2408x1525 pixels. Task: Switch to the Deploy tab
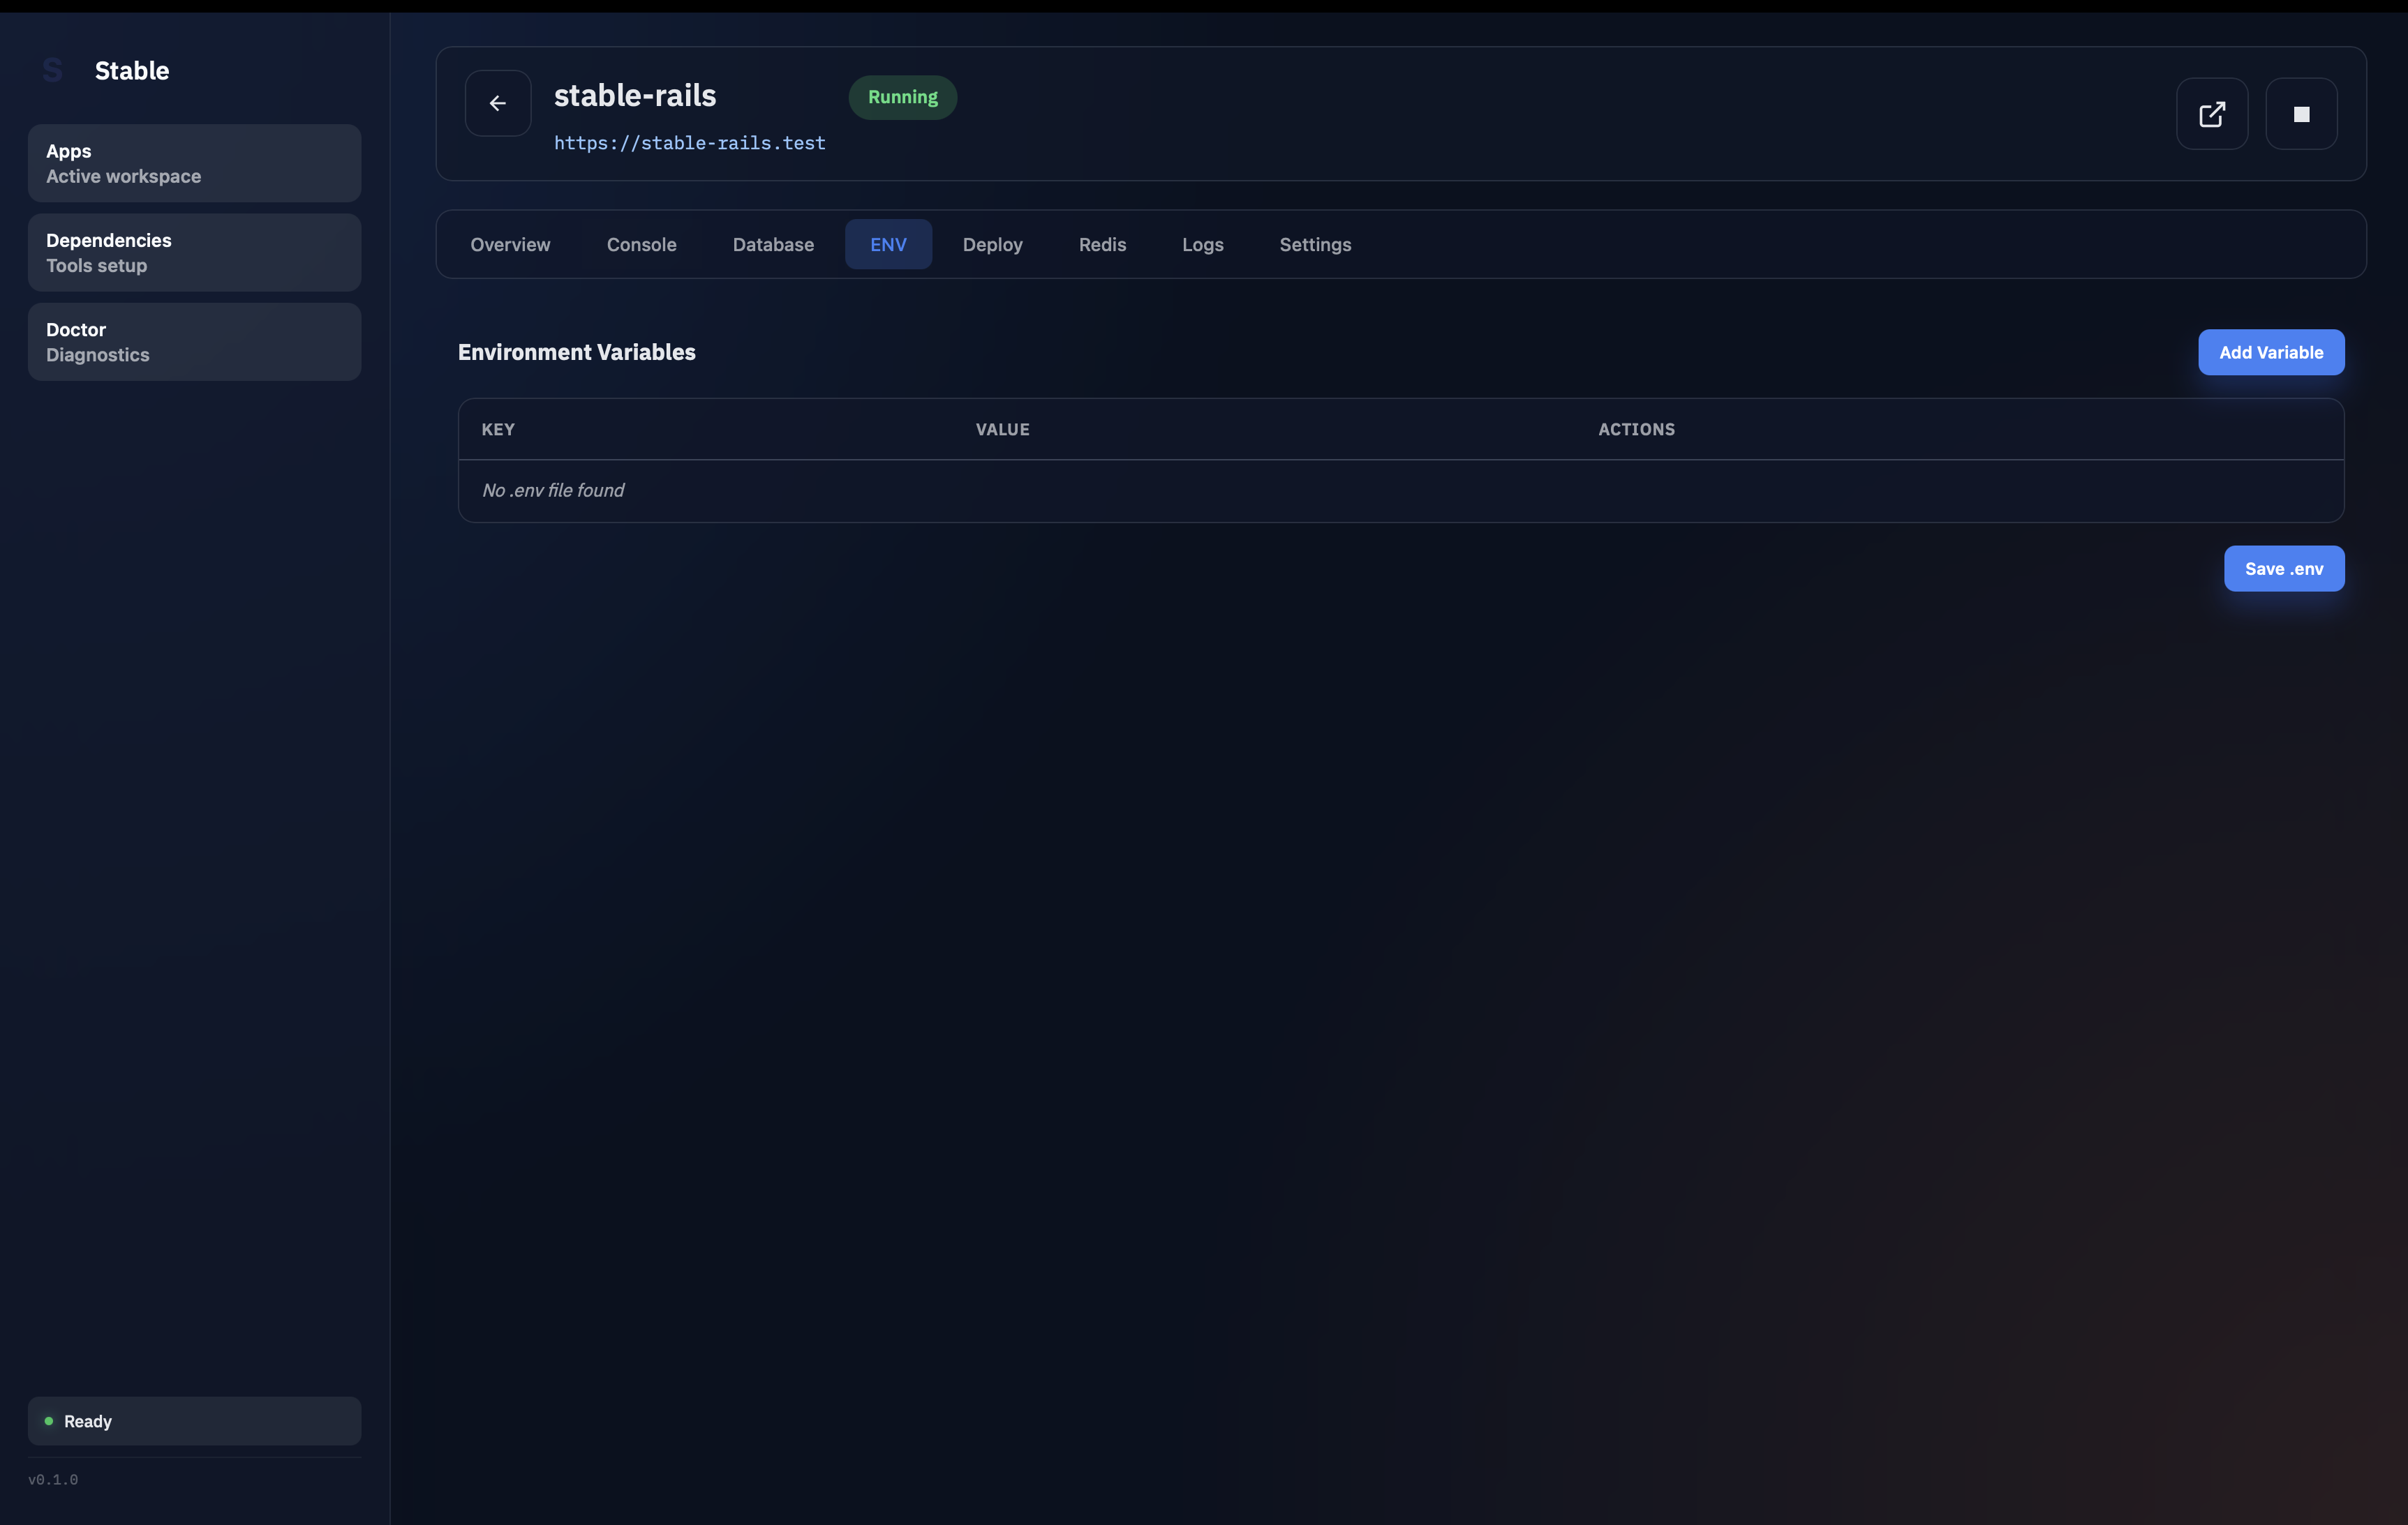point(992,245)
